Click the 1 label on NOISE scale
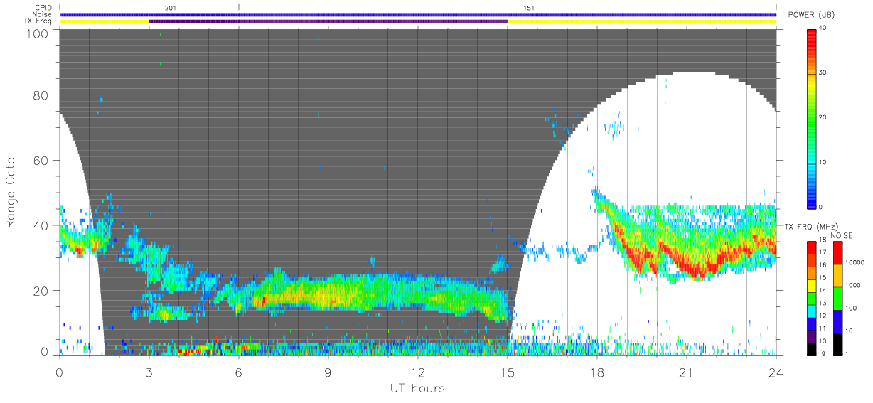The height and width of the screenshot is (403, 873). [847, 353]
